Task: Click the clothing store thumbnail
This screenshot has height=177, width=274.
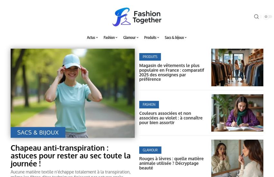Action: [x=237, y=68]
